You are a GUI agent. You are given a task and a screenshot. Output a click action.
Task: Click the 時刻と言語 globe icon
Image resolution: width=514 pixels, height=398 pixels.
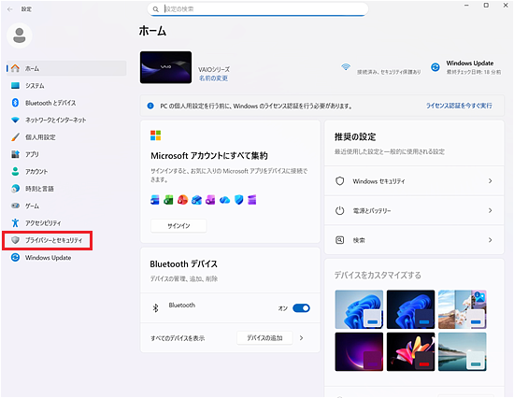(15, 189)
